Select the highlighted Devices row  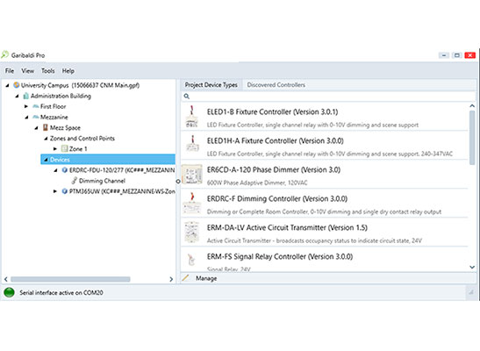pos(108,160)
